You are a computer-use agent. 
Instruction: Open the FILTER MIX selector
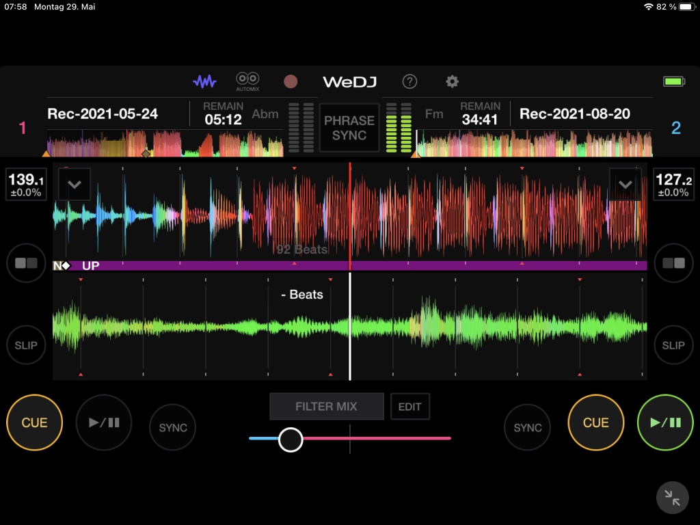(326, 406)
